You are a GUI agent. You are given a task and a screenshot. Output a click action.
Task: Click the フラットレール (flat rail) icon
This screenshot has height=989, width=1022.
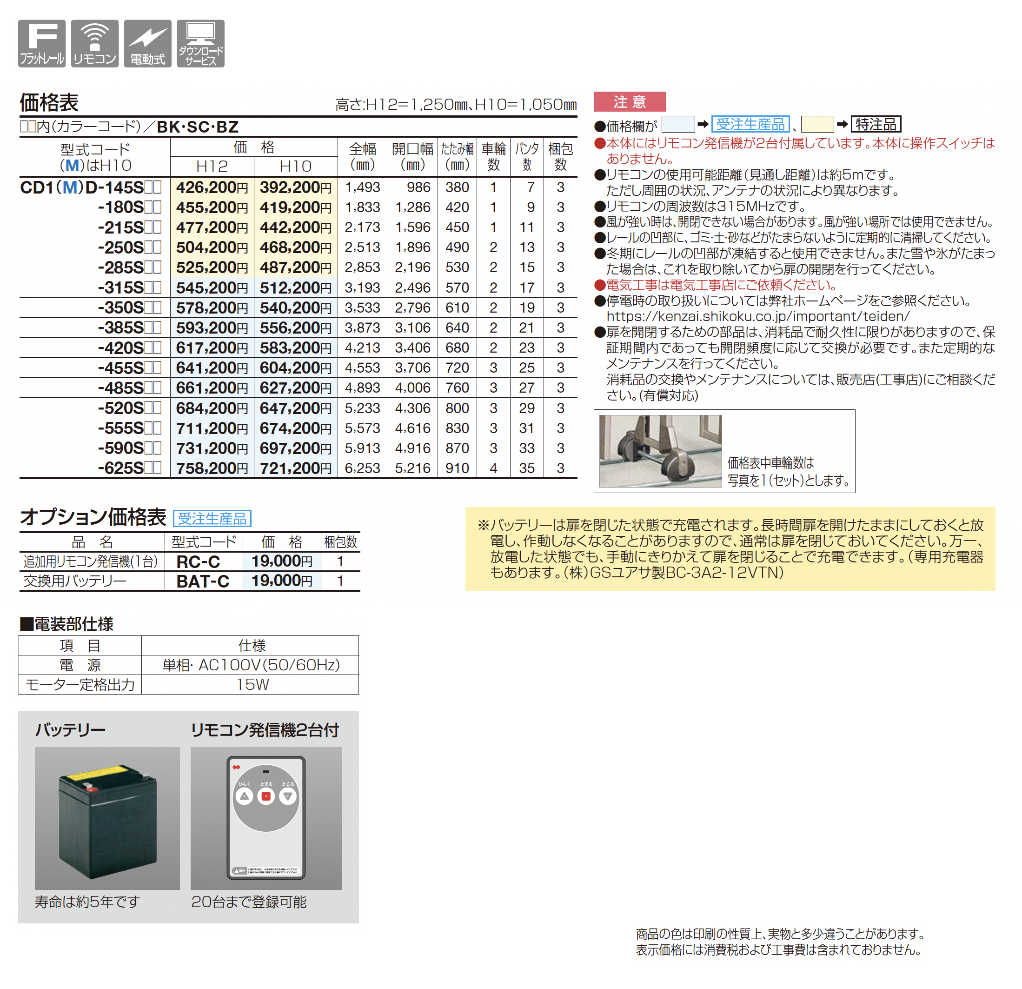point(42,43)
